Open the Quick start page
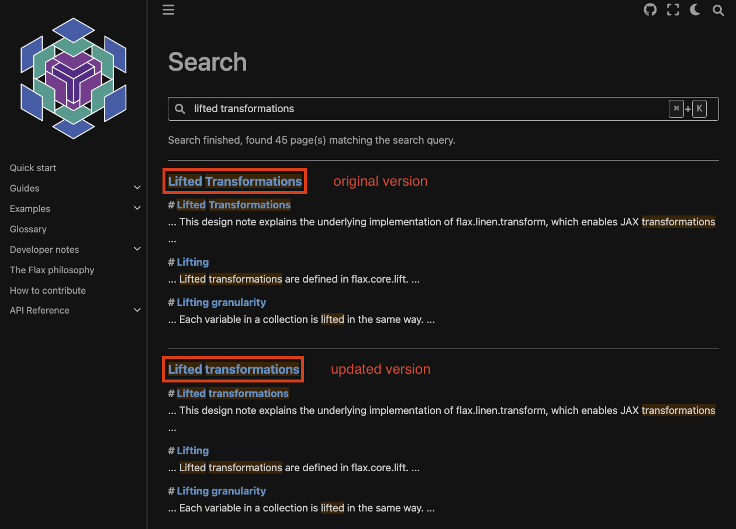 (x=33, y=168)
